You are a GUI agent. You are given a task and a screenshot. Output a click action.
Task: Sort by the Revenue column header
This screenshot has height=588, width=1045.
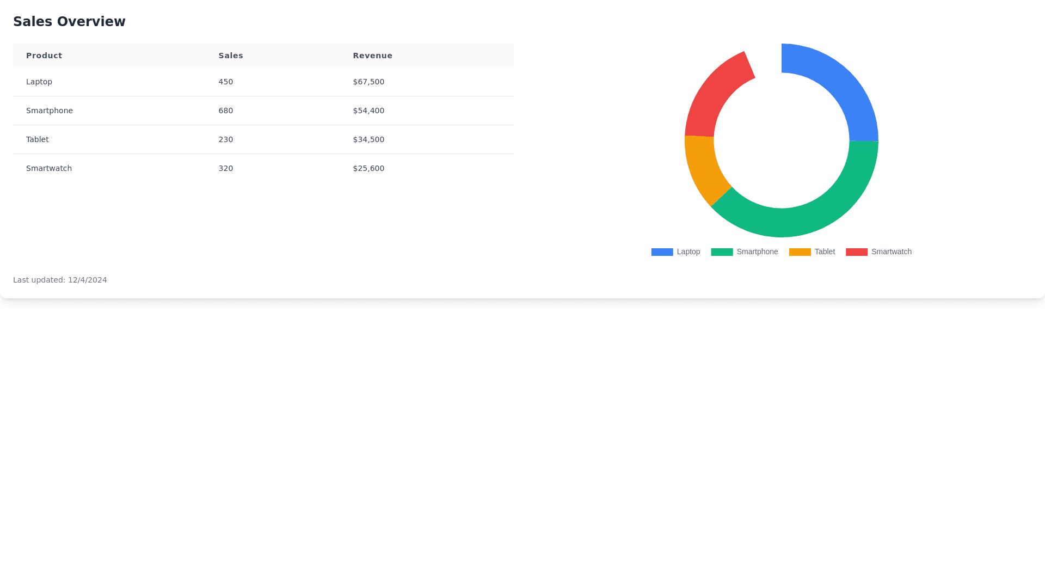tap(372, 56)
